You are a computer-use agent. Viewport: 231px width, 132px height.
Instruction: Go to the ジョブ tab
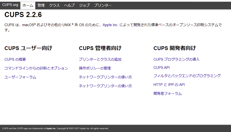coord(84,5)
